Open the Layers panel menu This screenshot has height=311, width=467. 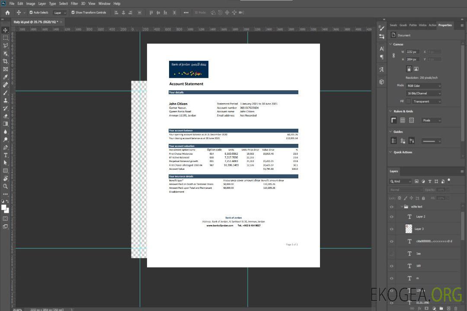[x=462, y=171]
